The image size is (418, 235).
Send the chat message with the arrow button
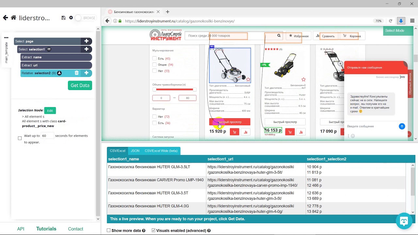pyautogui.click(x=402, y=126)
